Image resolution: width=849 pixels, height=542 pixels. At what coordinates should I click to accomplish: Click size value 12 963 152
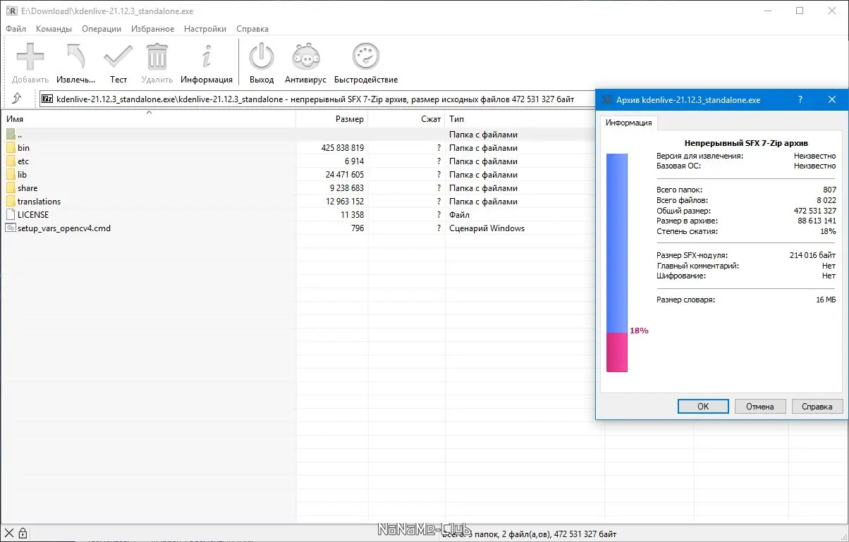point(345,202)
